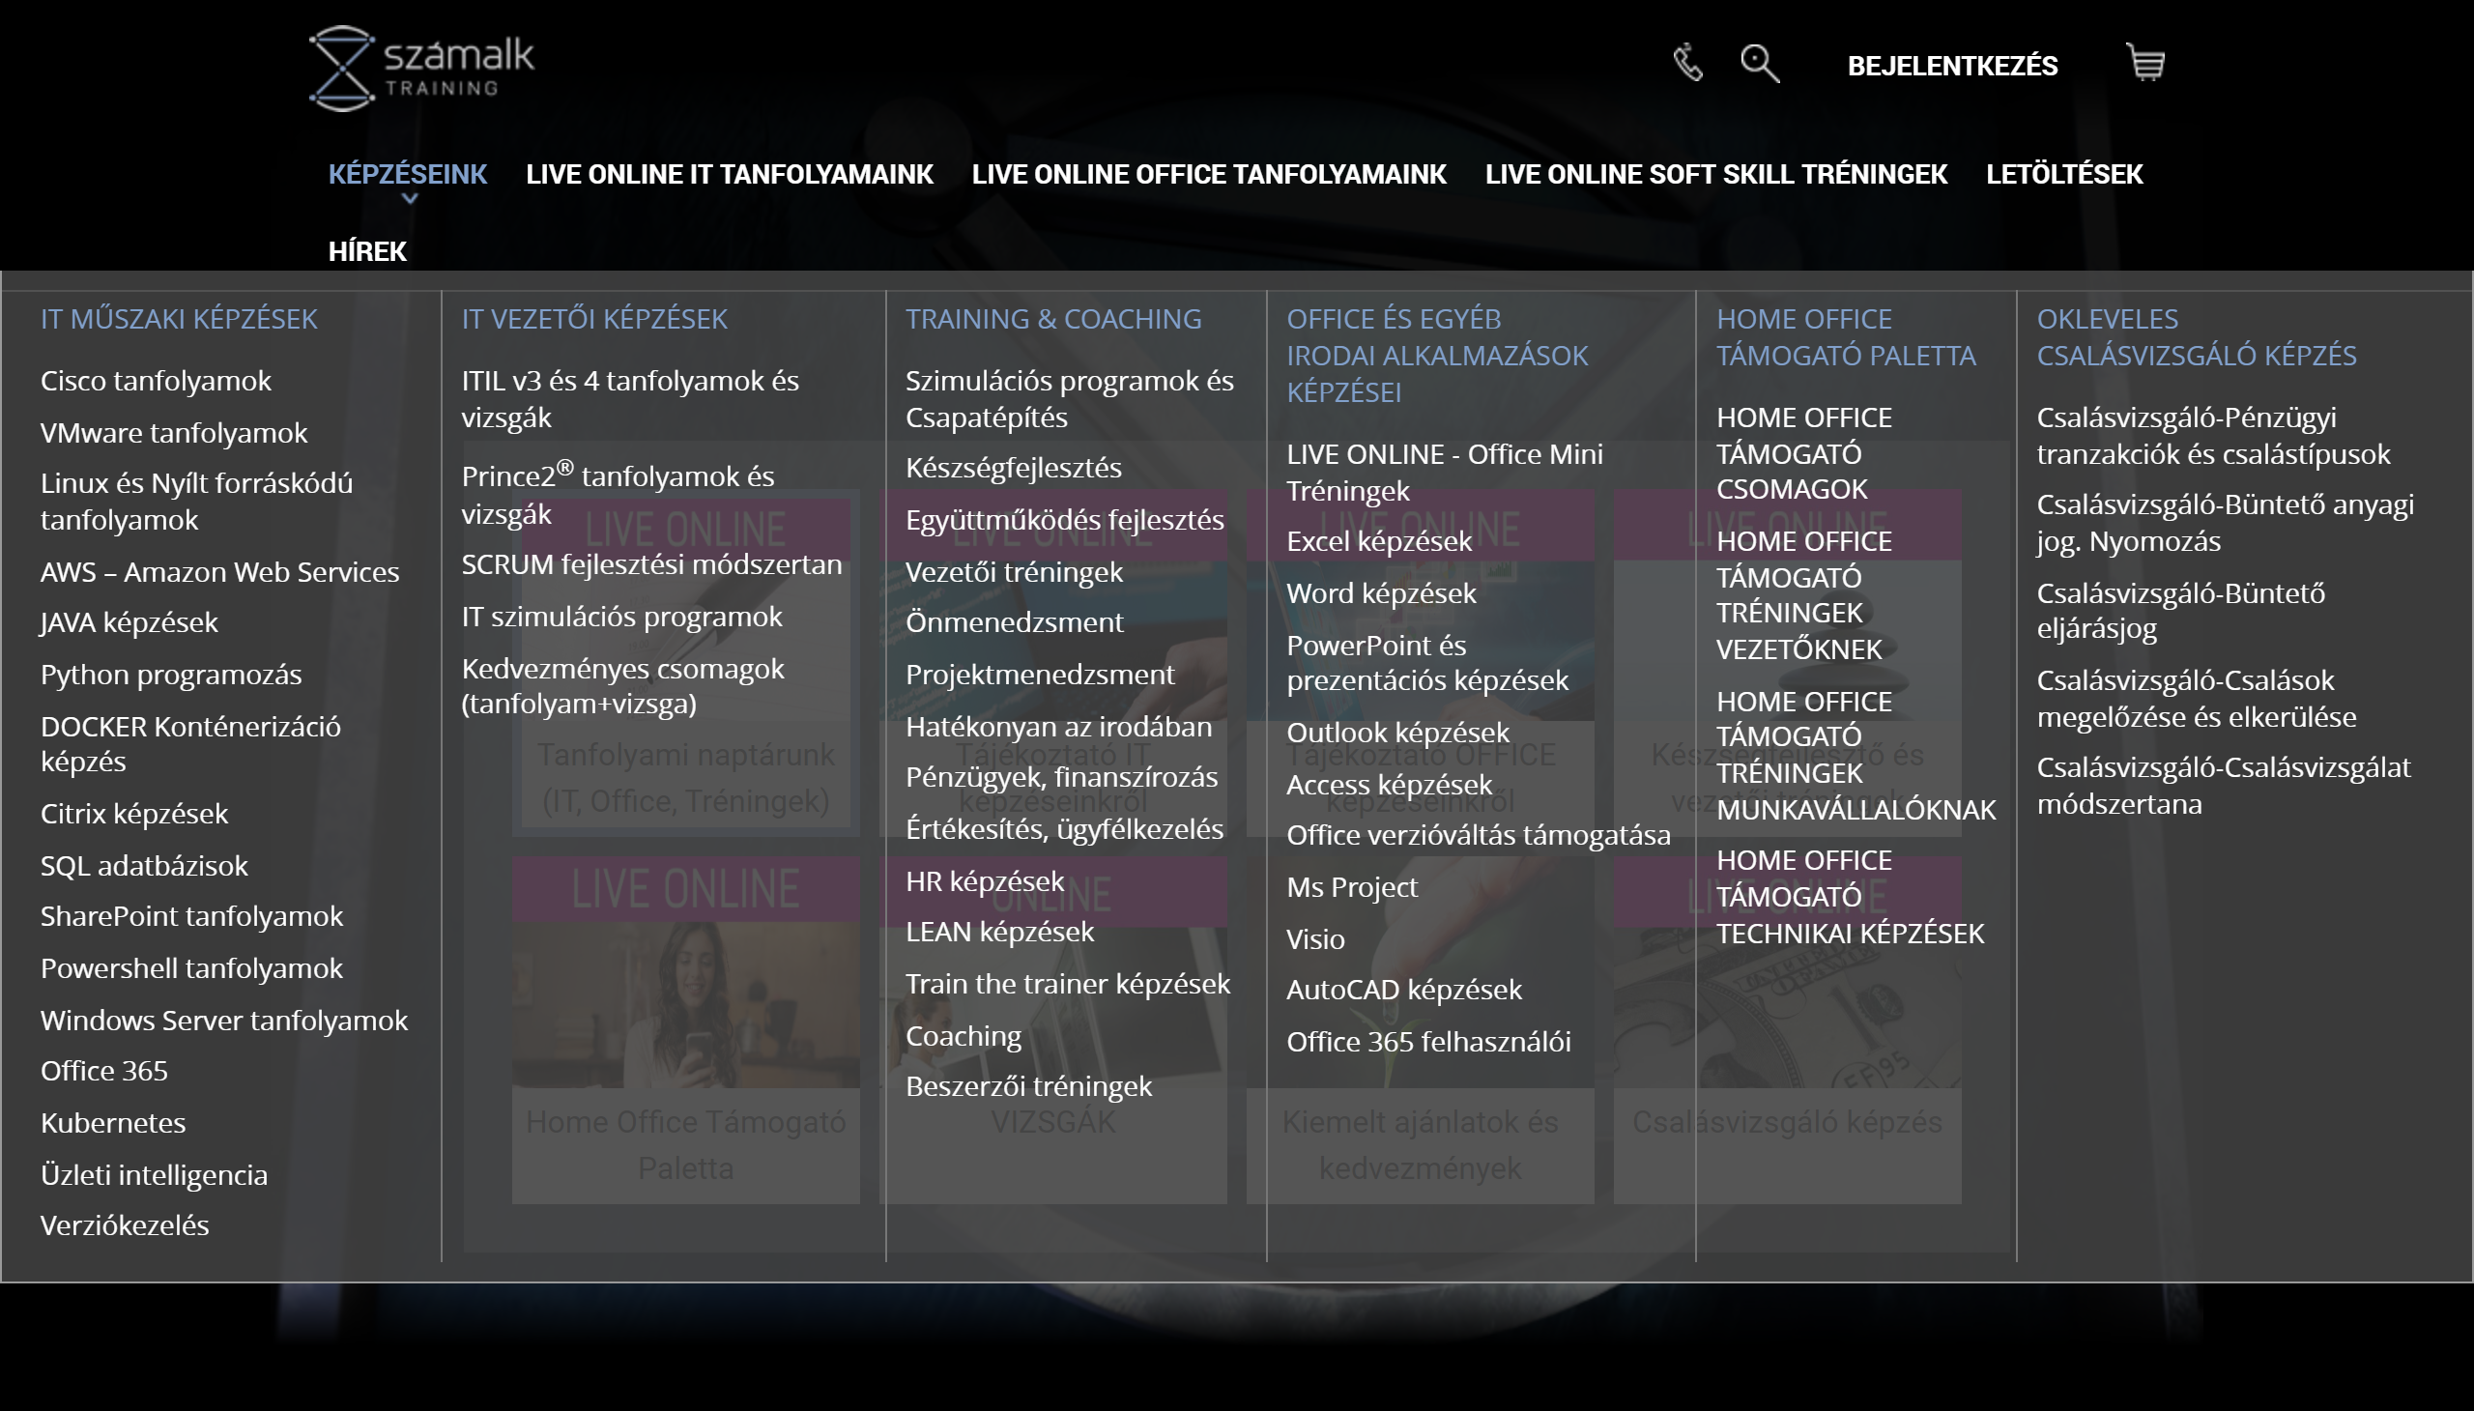
Task: Open DOCKER Konténerizáció képzés
Action: 191,744
